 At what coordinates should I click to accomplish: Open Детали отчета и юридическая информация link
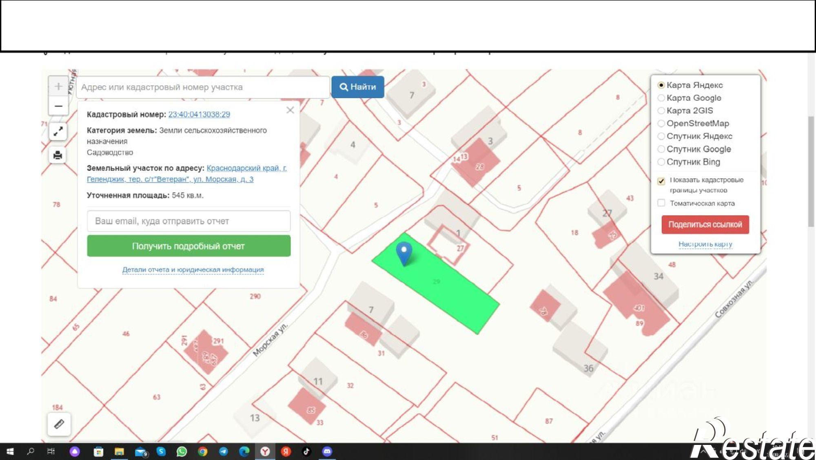pos(193,270)
